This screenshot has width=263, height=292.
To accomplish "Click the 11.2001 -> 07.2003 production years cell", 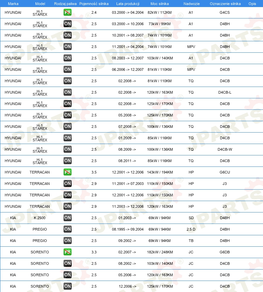I will click(x=128, y=184).
